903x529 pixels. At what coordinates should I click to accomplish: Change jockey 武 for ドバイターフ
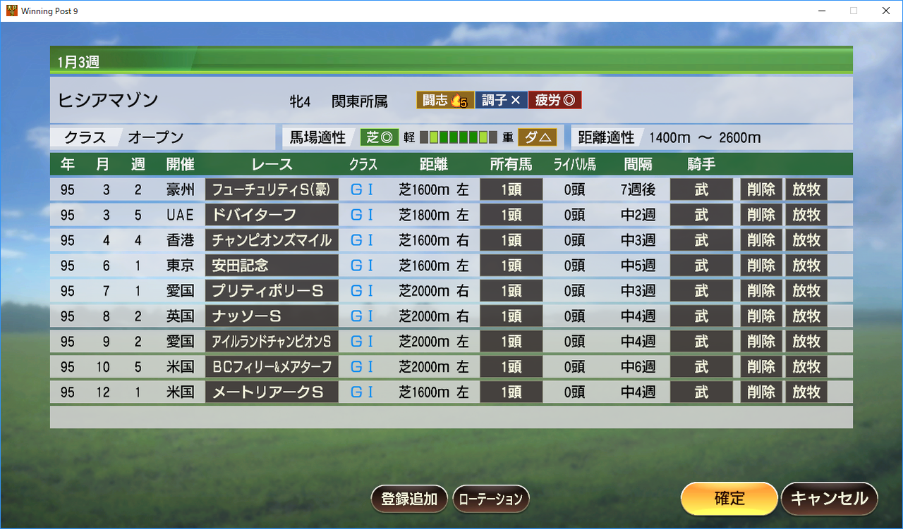coord(701,215)
